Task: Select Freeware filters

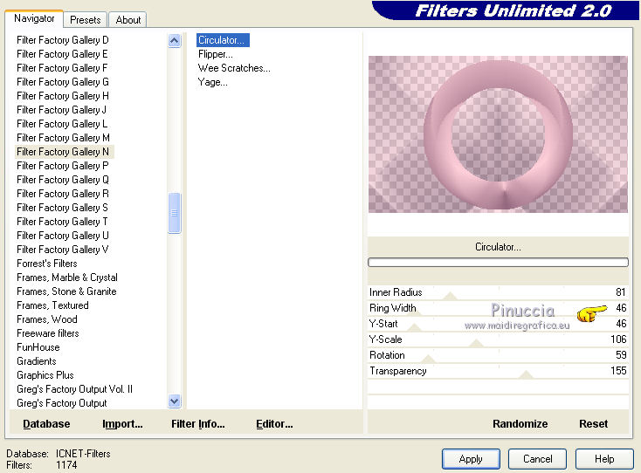Action: (48, 333)
